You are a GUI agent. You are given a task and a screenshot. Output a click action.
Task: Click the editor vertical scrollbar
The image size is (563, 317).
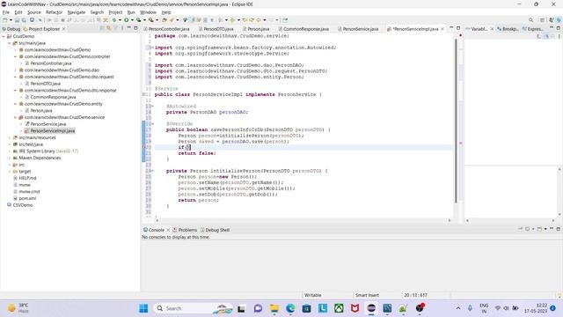(x=456, y=121)
